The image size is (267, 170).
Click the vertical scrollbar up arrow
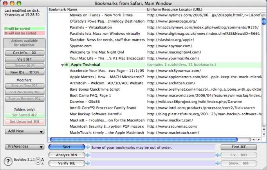264,129
